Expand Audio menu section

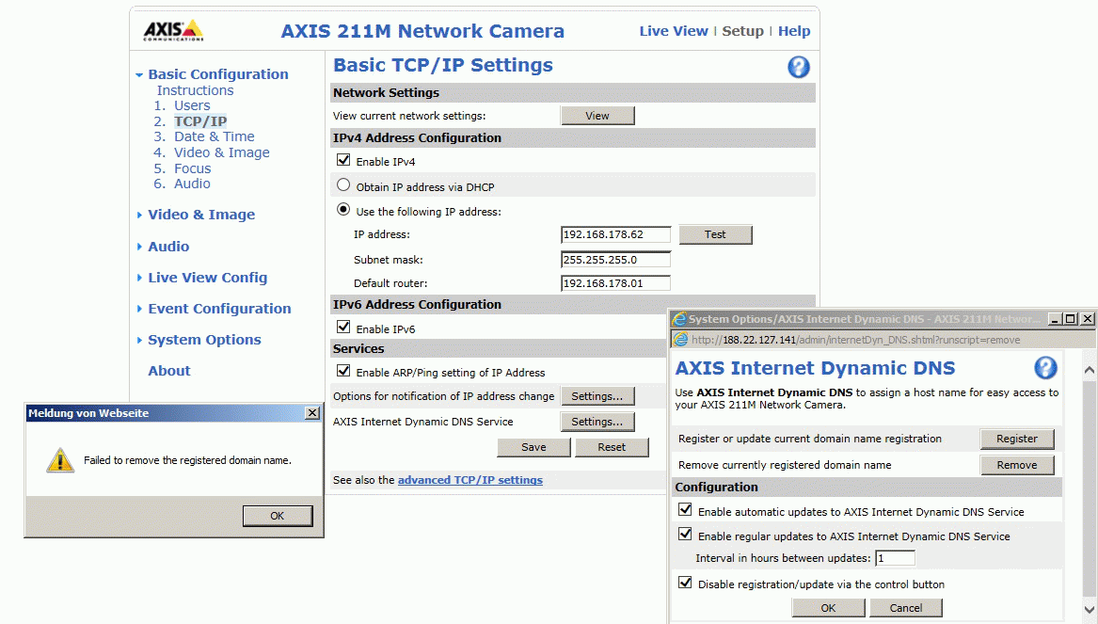139,247
